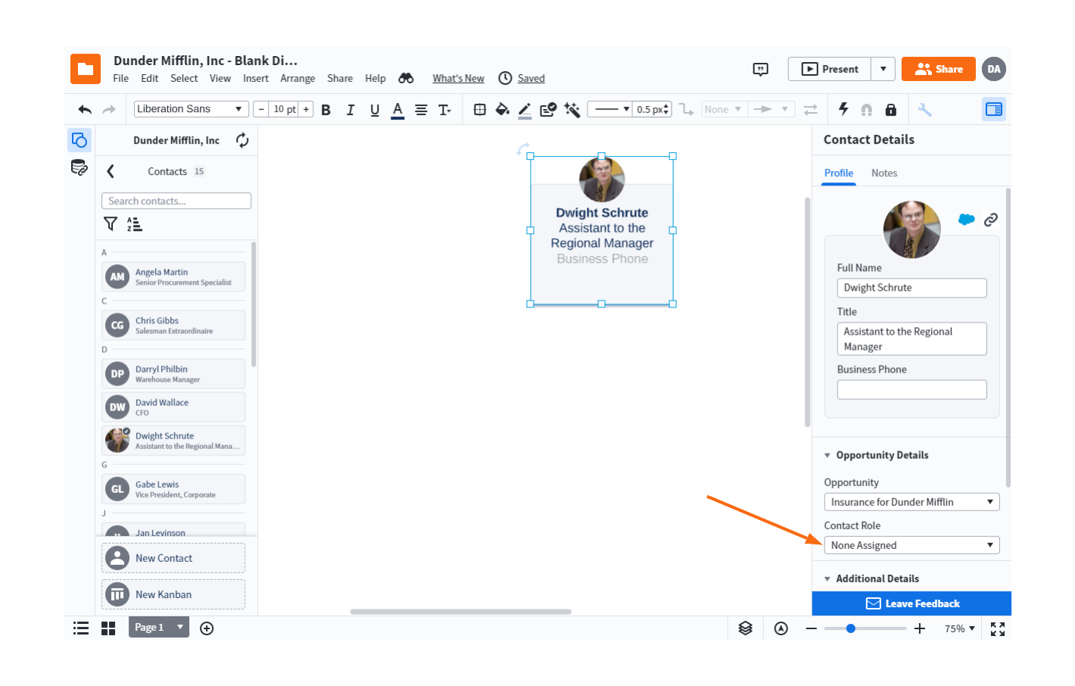The image size is (1075, 686).
Task: Select the Dwight Schrute contact in list
Action: coord(173,440)
